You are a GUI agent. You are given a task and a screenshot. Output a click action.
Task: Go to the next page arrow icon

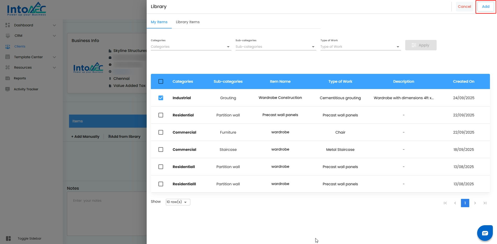(475, 203)
